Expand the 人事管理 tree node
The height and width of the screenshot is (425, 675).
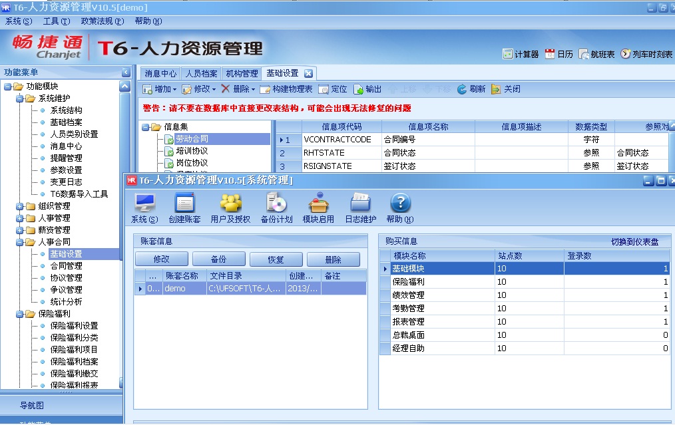click(20, 218)
